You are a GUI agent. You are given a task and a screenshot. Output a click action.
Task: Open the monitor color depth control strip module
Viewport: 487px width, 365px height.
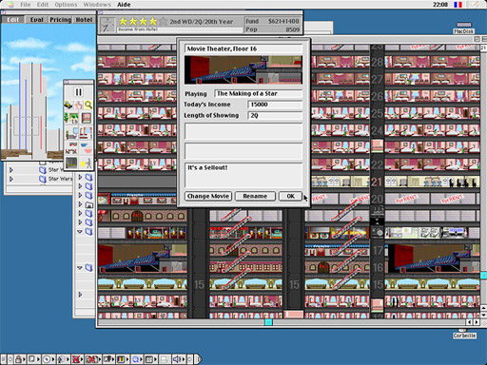(124, 359)
